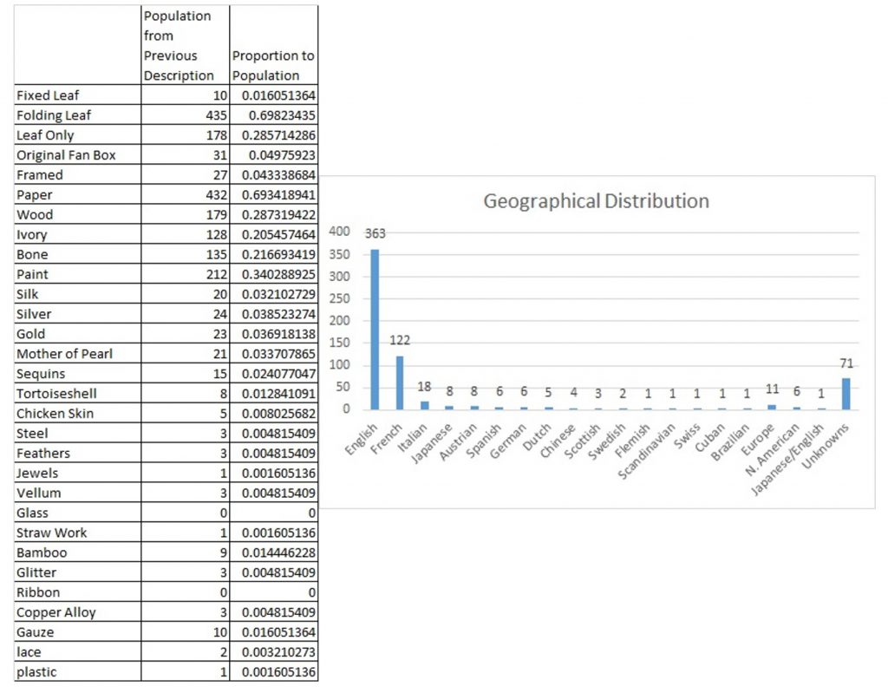The width and height of the screenshot is (888, 693).
Task: Select the 'Copper Alloy' row label
Action: [77, 612]
